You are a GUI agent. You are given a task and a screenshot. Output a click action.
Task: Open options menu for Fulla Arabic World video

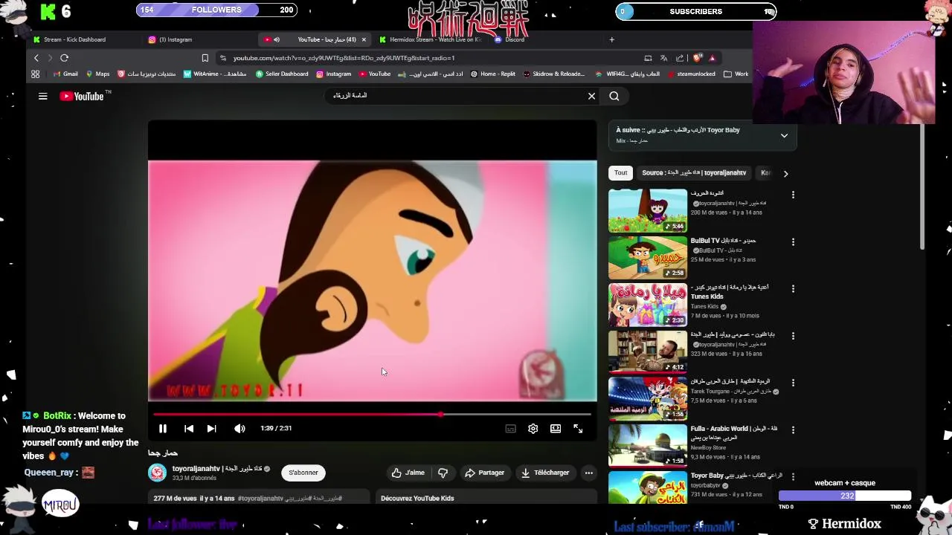pos(793,429)
